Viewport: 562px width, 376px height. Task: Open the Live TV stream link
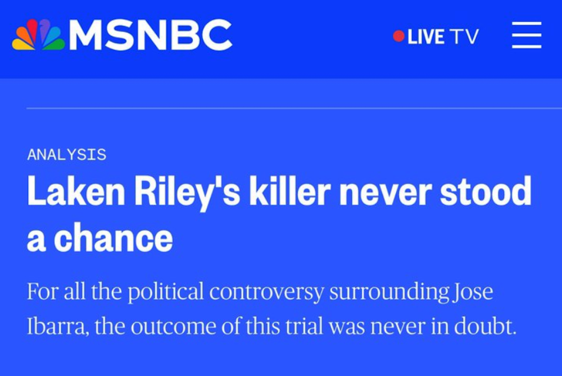point(436,36)
